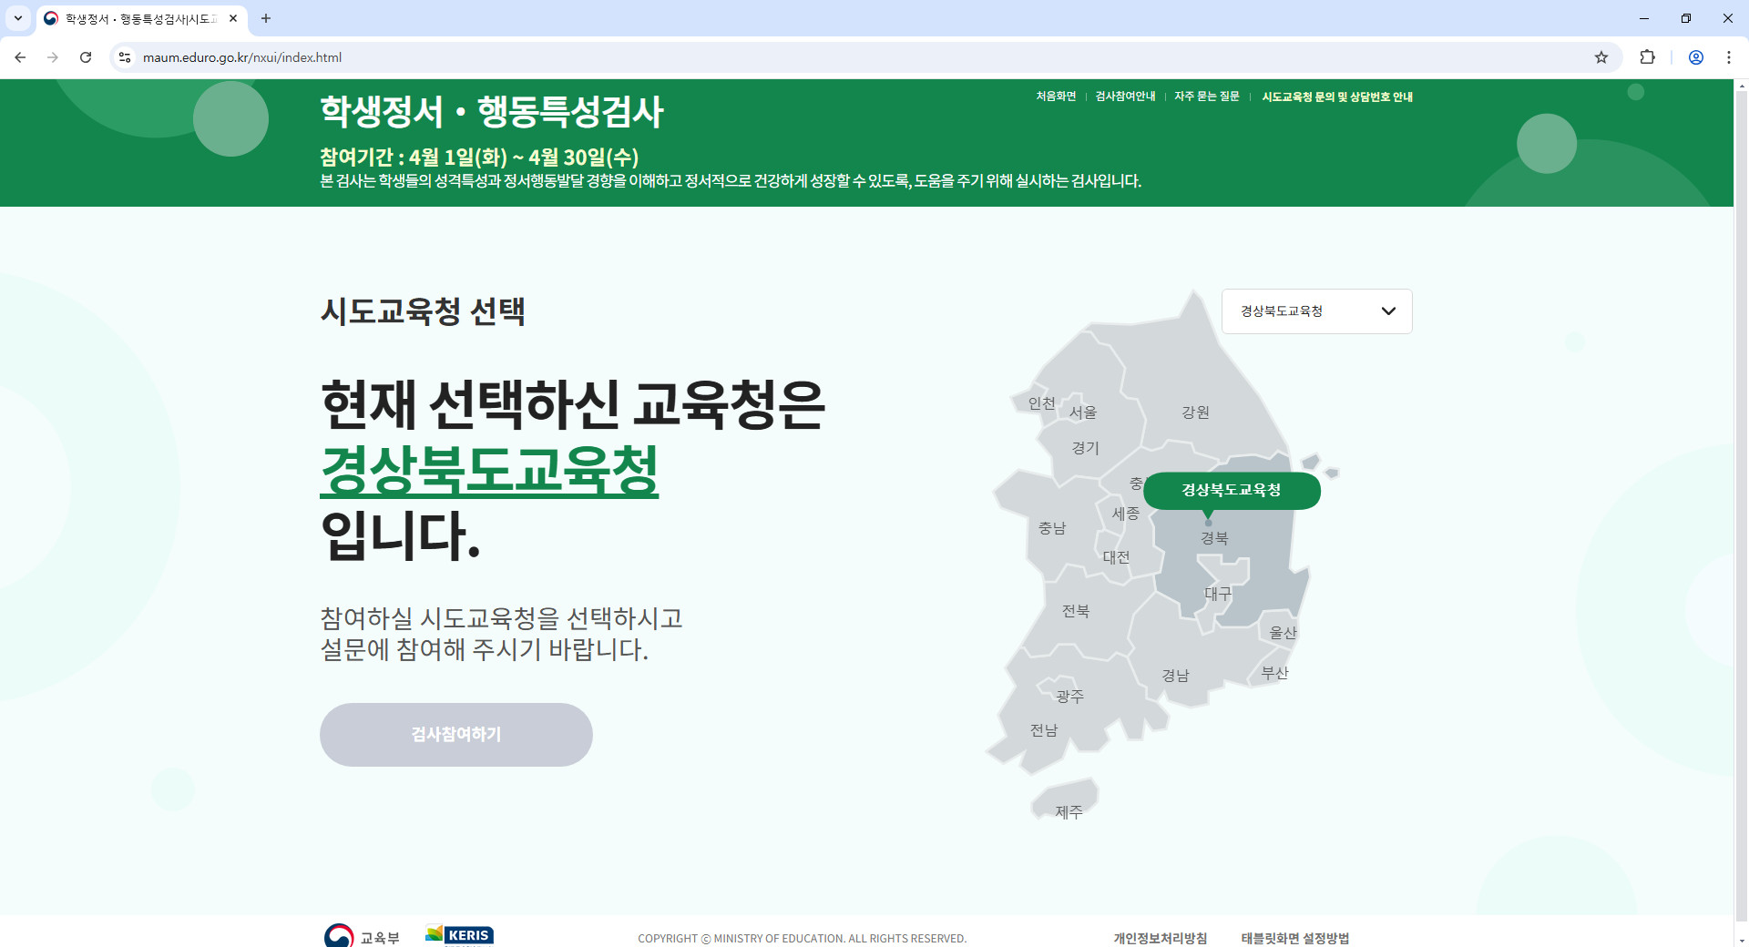Screen dimensions: 1749x947
Task: Select 전남 region on the map
Action: [1044, 730]
